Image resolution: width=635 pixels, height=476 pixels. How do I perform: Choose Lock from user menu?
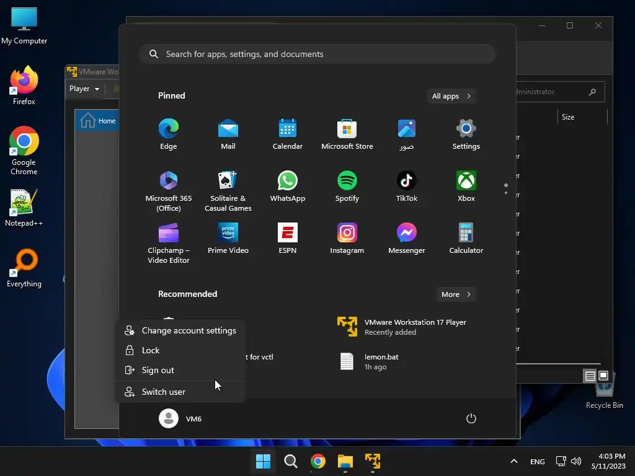point(180,350)
